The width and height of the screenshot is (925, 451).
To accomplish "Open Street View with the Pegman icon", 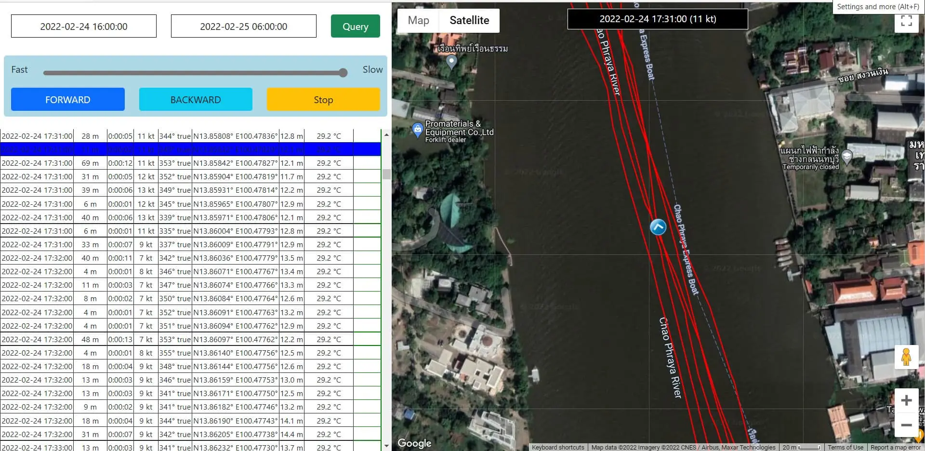I will click(x=907, y=358).
